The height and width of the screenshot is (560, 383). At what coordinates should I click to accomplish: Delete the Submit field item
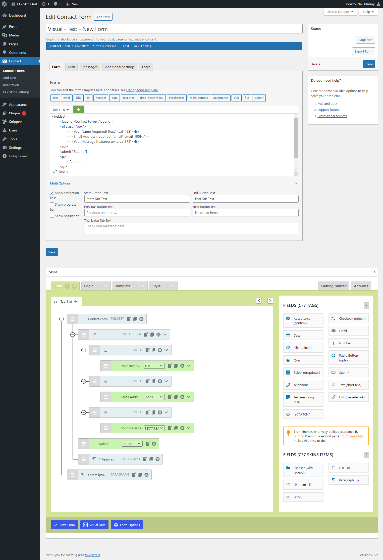tap(154, 444)
